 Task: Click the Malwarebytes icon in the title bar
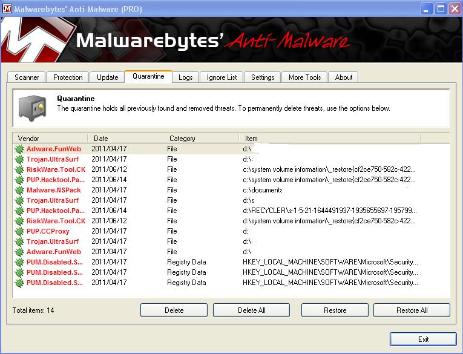7,9
